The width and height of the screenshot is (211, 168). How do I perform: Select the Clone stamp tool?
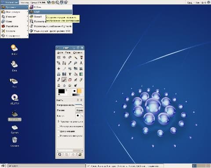click(58, 85)
